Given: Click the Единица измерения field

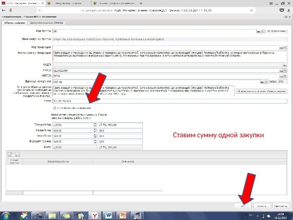Looking at the screenshot, I should [x=156, y=82].
